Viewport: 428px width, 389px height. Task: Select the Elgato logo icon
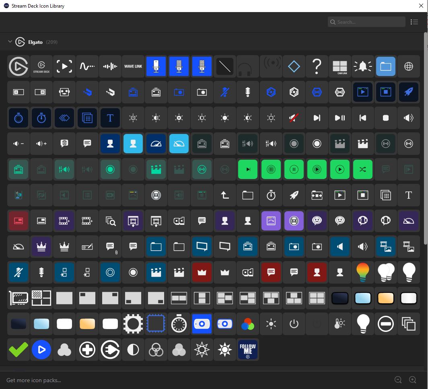coord(19,66)
